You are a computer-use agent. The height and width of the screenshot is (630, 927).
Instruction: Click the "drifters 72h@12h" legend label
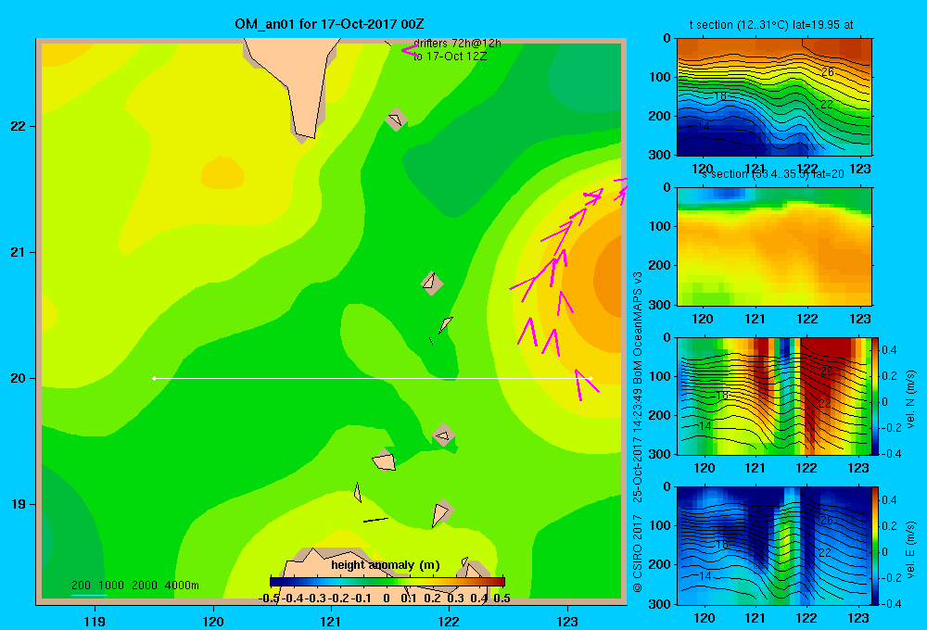tap(457, 44)
